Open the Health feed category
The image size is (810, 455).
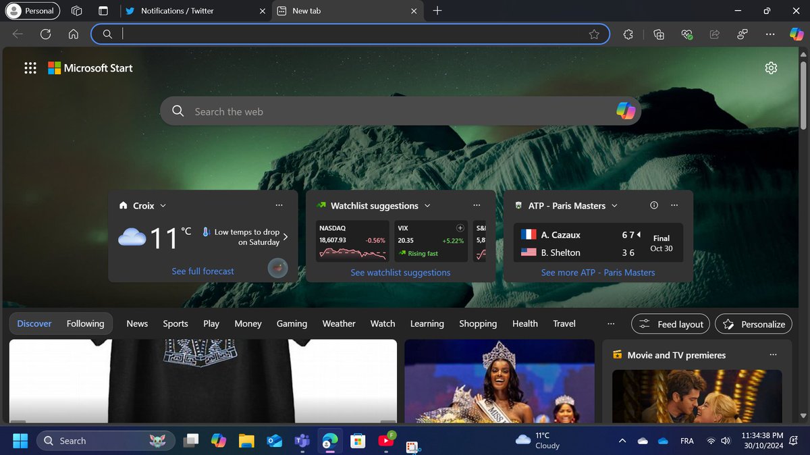pos(525,324)
